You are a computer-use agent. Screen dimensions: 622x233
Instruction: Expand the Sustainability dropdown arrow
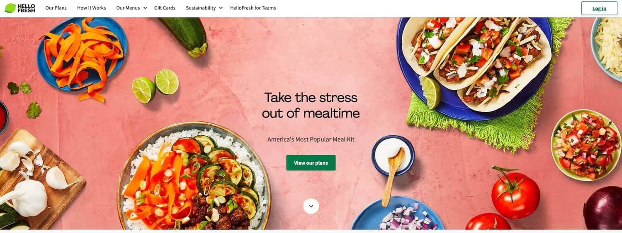221,8
